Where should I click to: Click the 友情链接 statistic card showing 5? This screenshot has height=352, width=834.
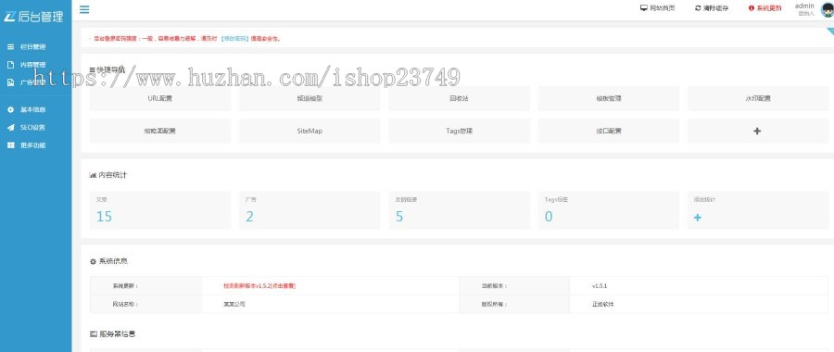coord(459,210)
